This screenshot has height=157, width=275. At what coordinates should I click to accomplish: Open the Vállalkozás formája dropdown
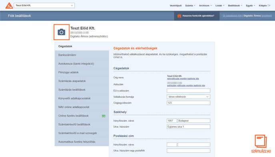coord(188,97)
